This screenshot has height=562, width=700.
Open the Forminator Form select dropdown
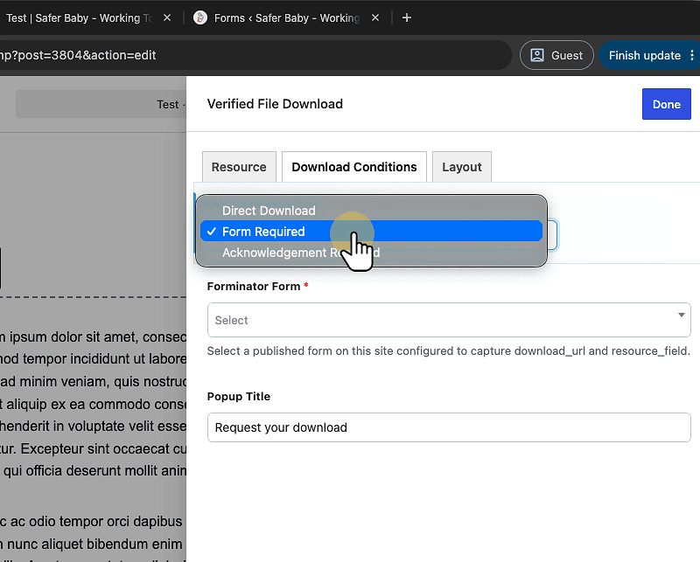coord(449,320)
